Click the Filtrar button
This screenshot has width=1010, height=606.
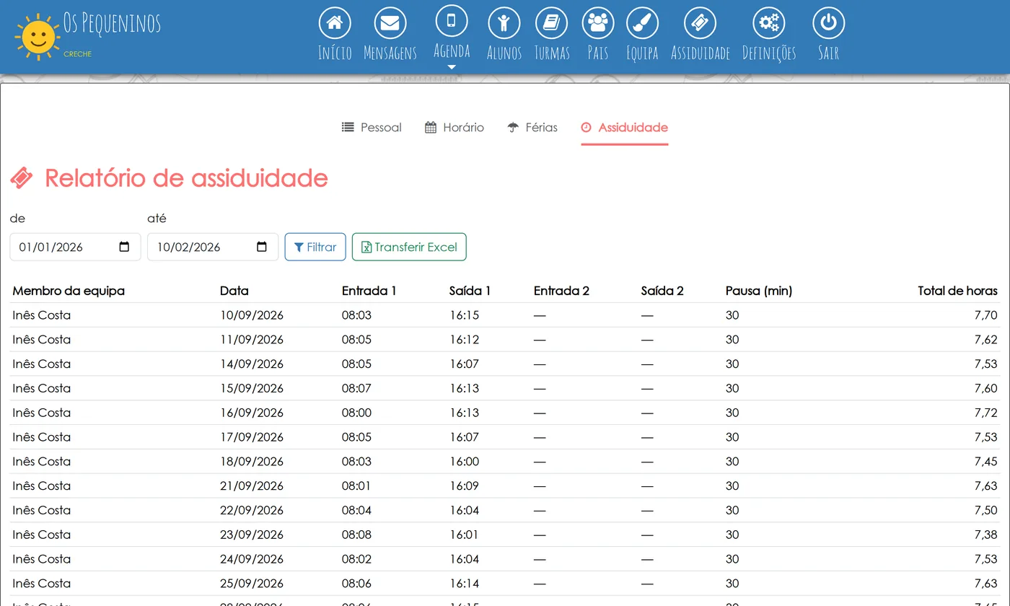coord(315,247)
